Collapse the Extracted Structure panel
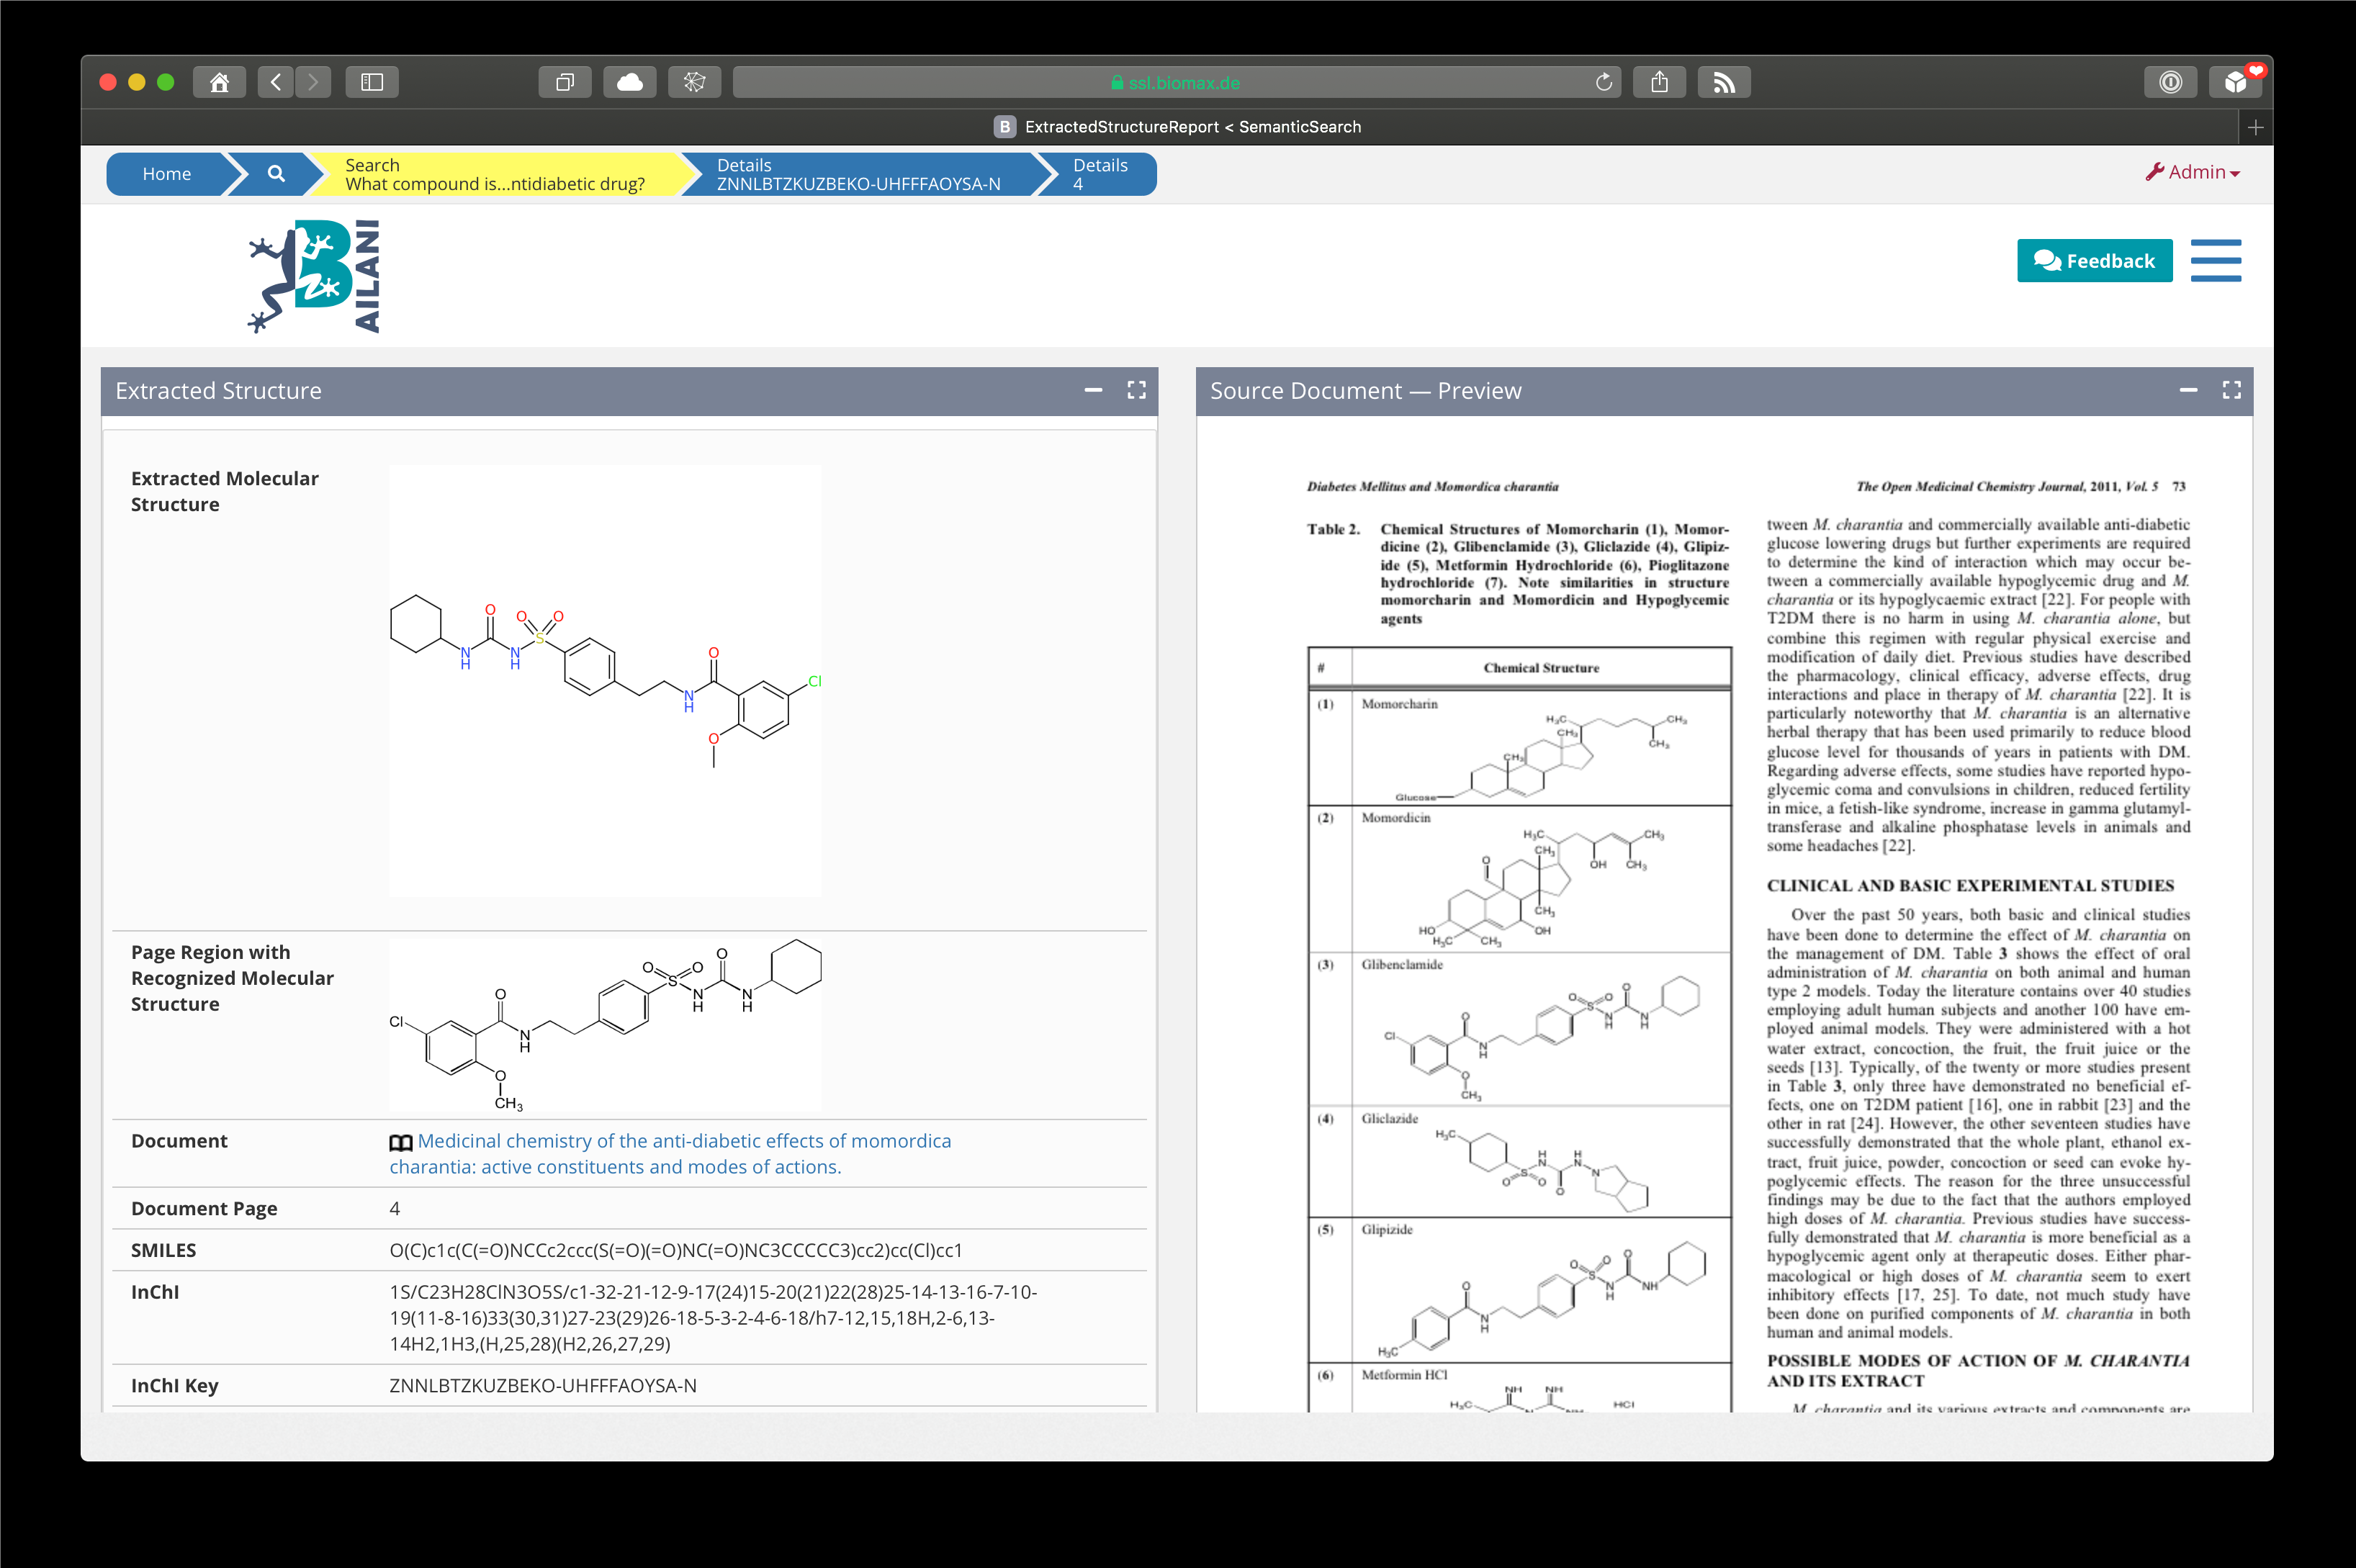This screenshot has width=2356, height=1568. tap(1093, 390)
